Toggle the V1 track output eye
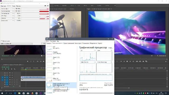Image resolution: width=169 pixels, height=95 pixels. coord(12,77)
